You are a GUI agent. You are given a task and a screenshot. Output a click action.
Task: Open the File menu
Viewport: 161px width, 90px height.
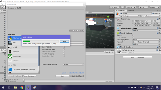tap(2, 4)
